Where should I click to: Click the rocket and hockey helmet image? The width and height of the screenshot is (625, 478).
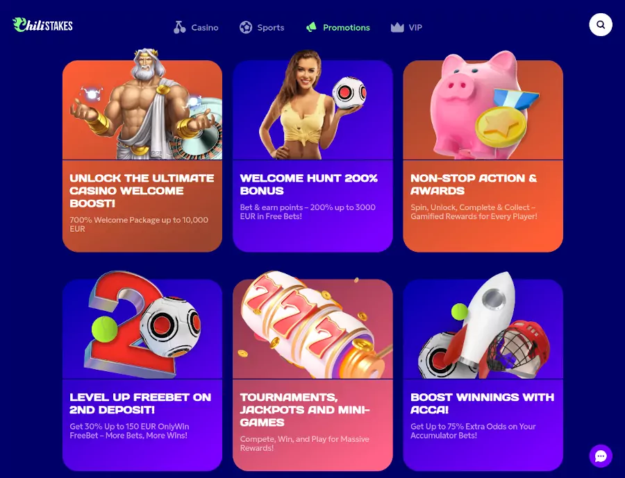(x=483, y=325)
